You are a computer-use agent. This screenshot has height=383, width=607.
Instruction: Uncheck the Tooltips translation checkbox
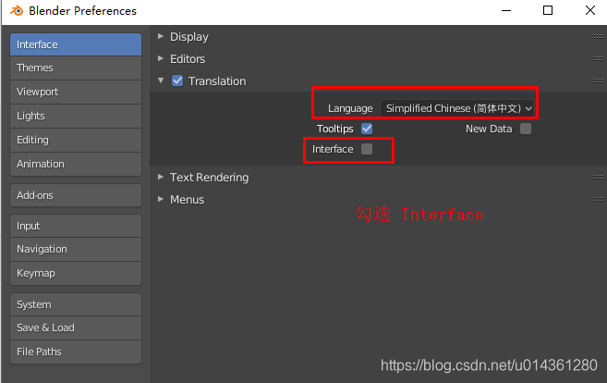[x=367, y=129]
